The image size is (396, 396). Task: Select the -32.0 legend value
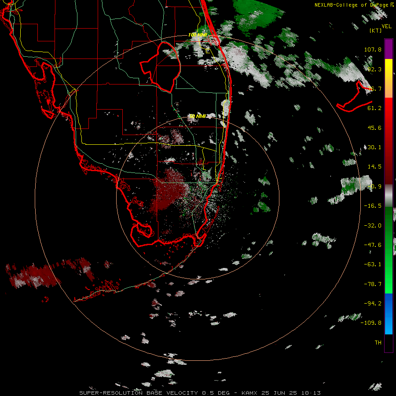click(373, 226)
